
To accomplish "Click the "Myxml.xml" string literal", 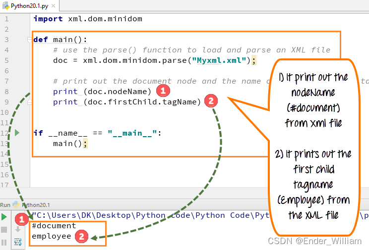I will tap(219, 60).
